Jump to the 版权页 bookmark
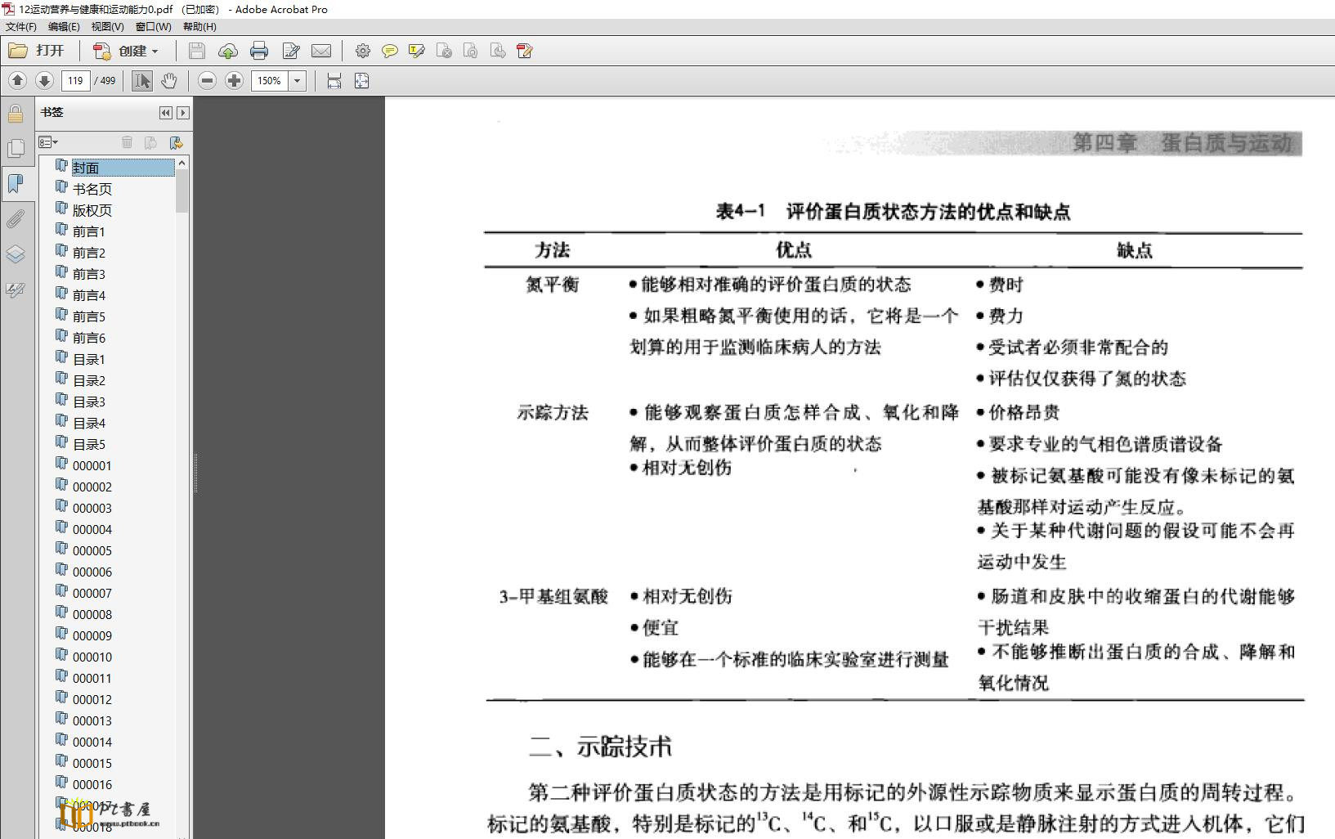 (92, 210)
